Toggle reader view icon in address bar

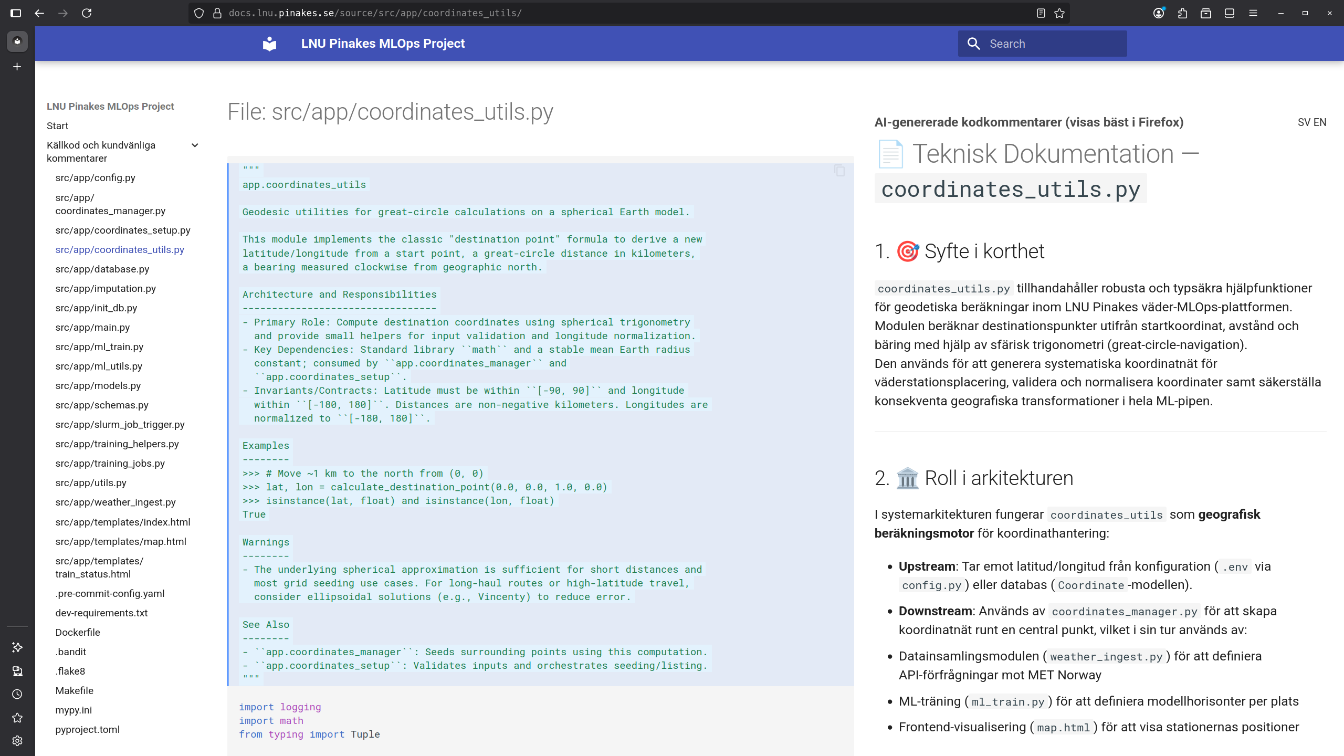tap(1041, 13)
